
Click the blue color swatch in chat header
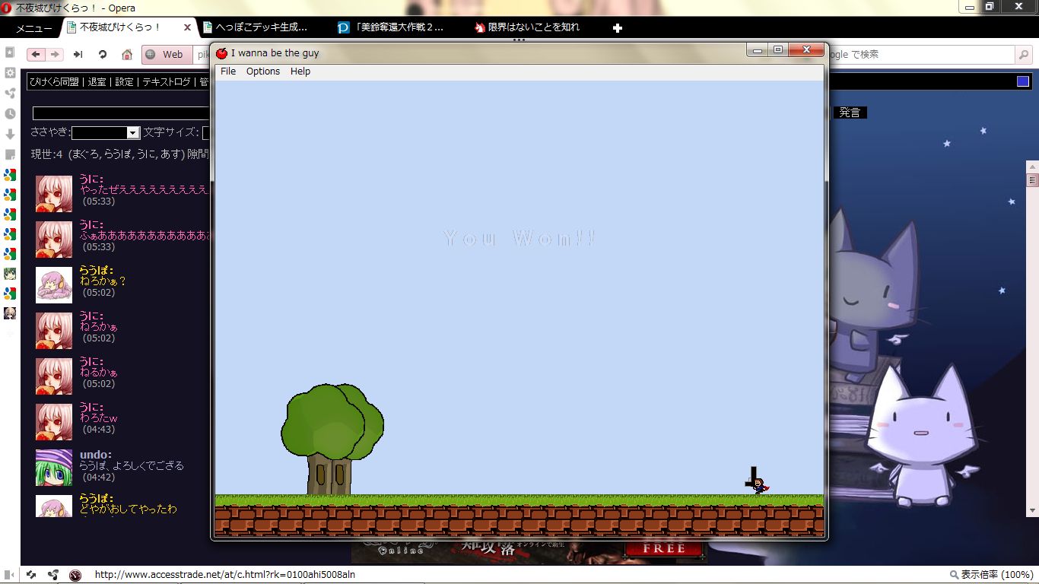click(1023, 82)
